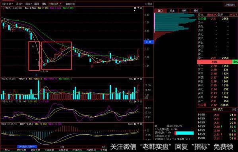238x152 pixels.
Task: Click the red 98% buy ratio bar
Action: 215,62
